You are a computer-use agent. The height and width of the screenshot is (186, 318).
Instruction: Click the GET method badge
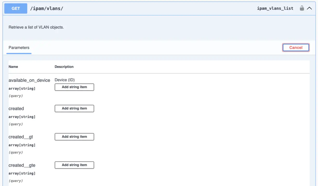pos(16,9)
